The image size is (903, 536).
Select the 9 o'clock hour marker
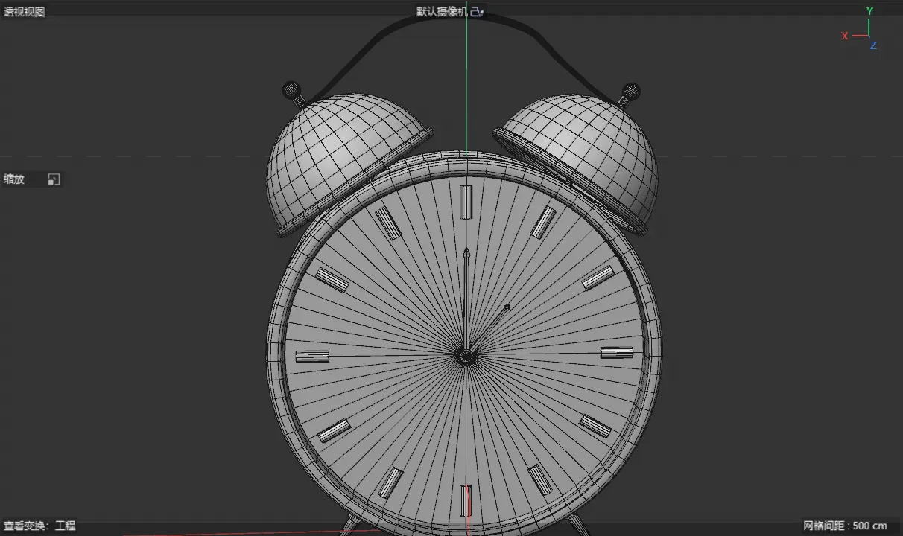point(312,357)
